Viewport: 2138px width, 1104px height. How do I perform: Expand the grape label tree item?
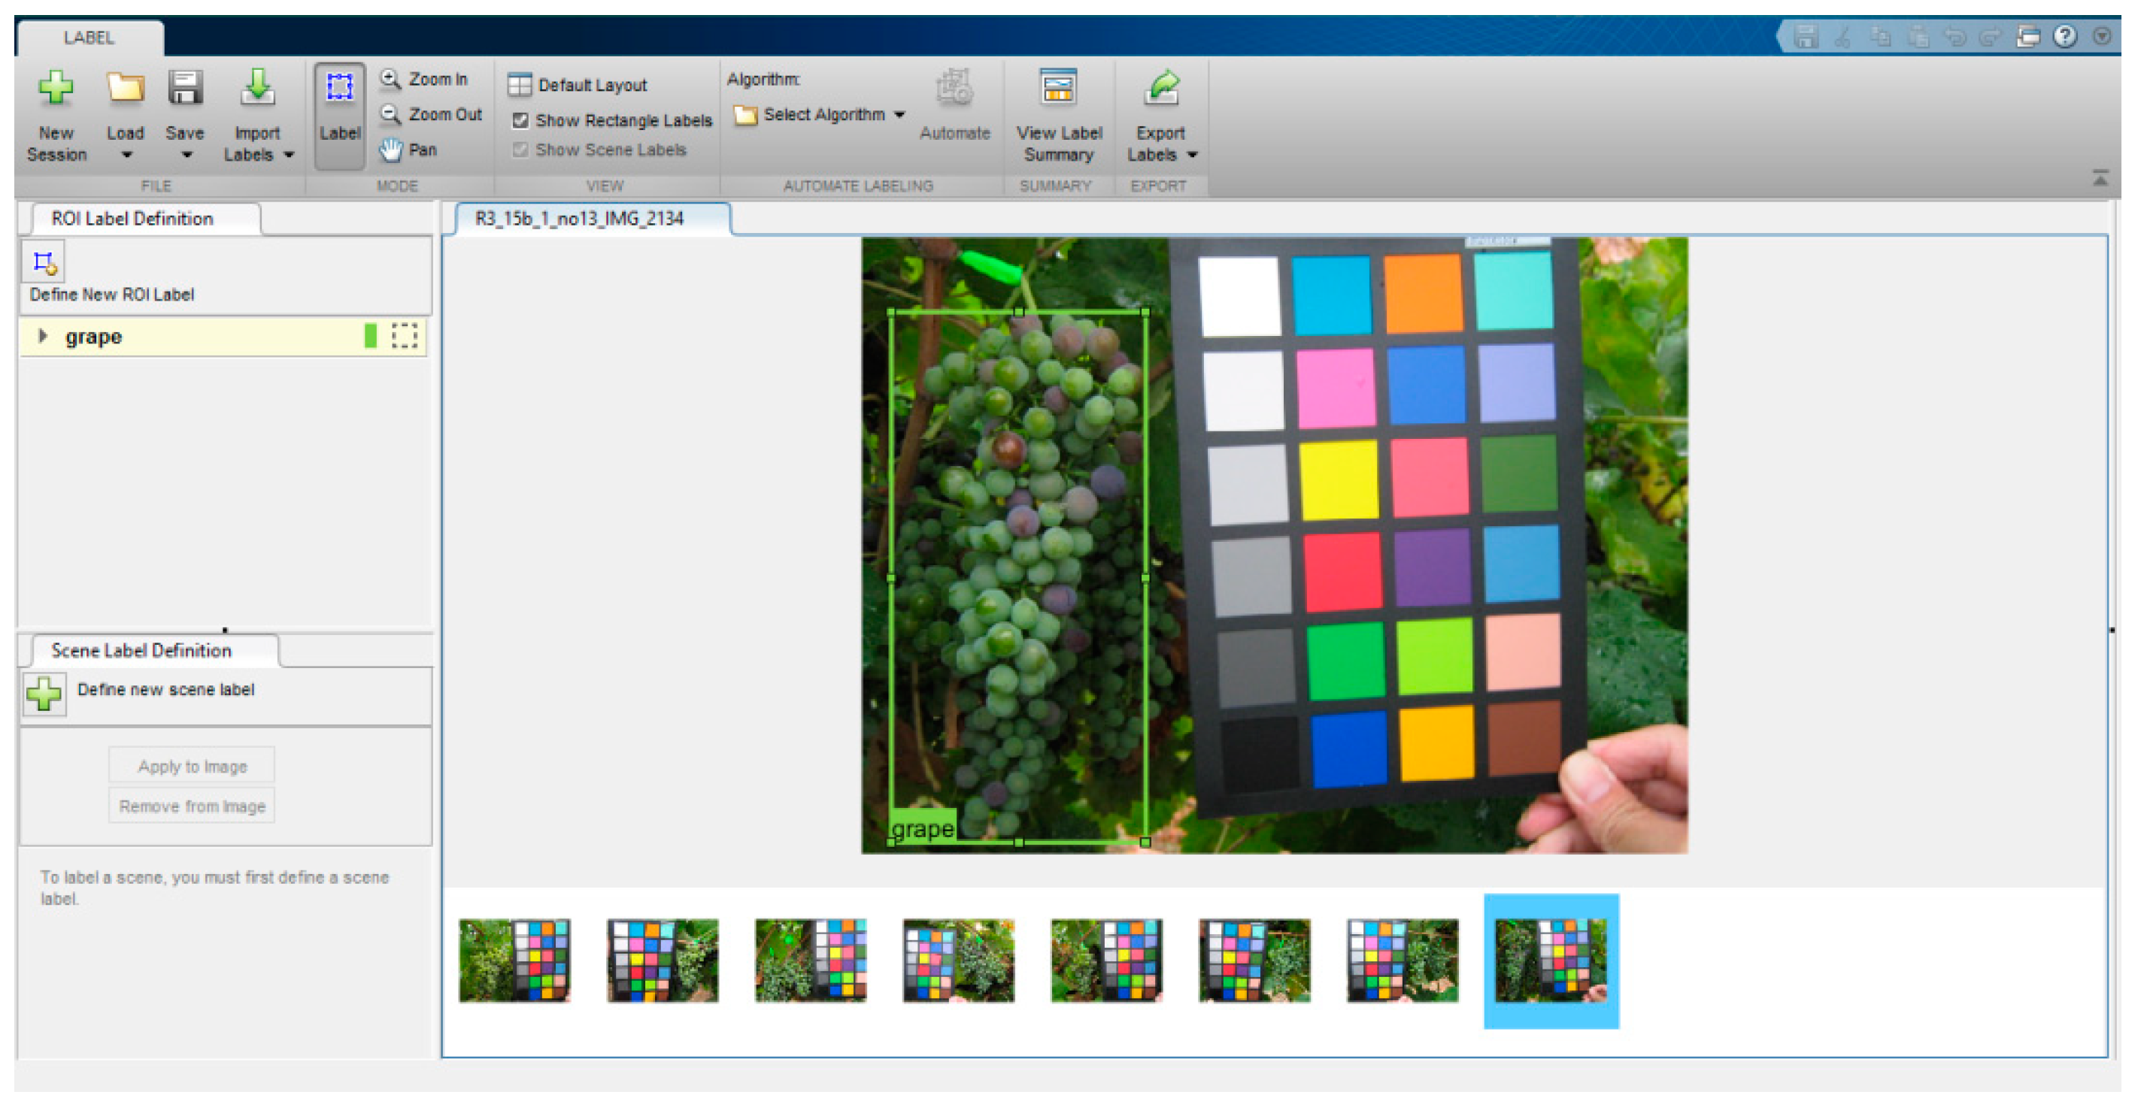click(x=42, y=336)
